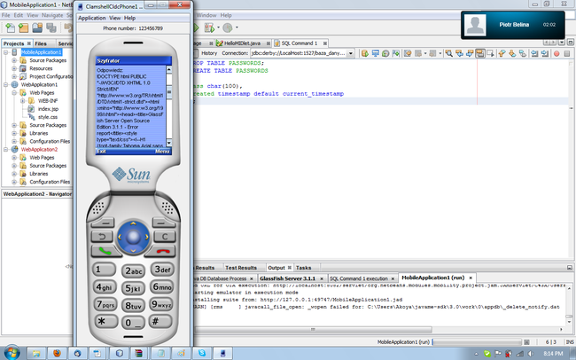Switch to the GlassFish Server 3.1.1 output tab

coord(282,278)
